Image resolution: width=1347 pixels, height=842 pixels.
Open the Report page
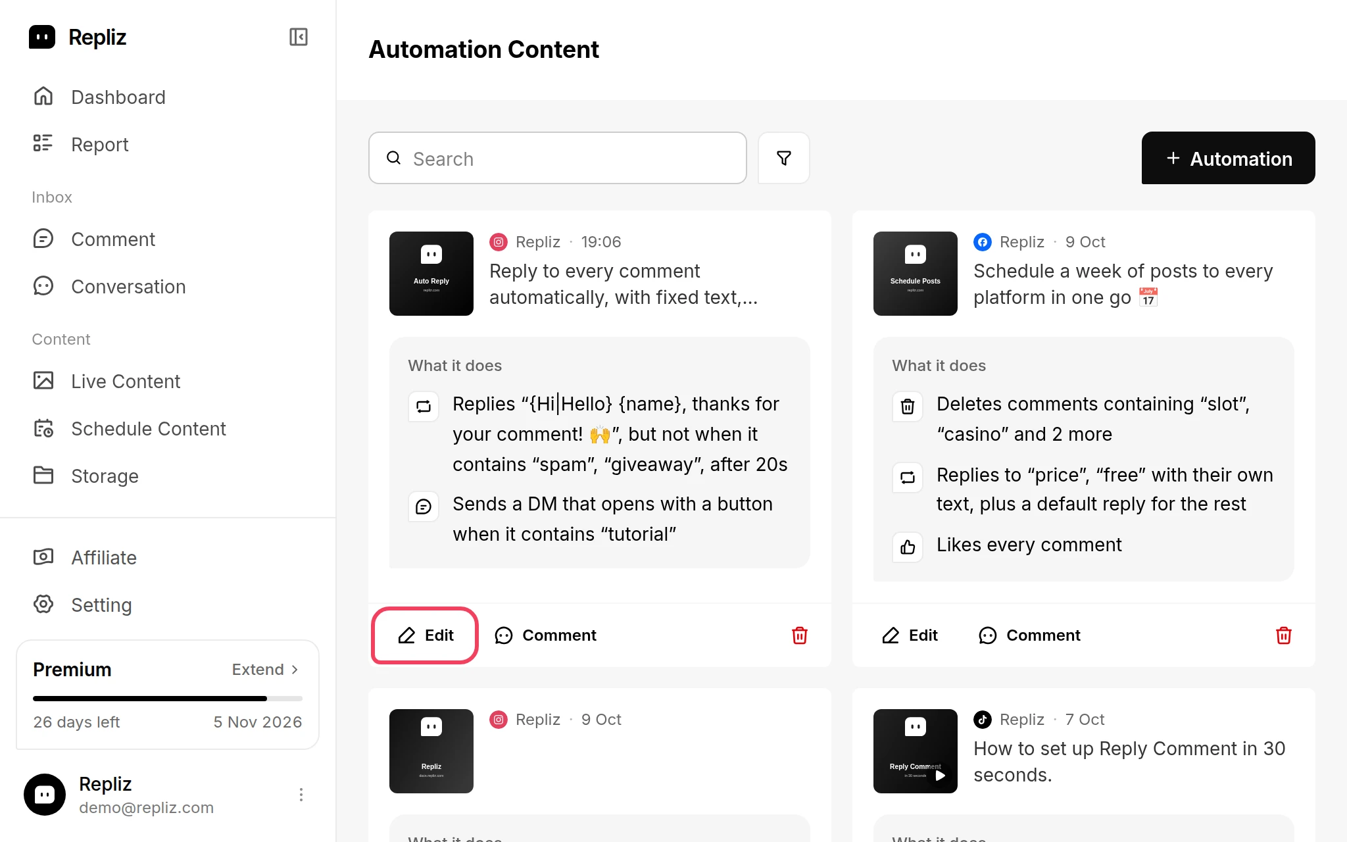(168, 145)
